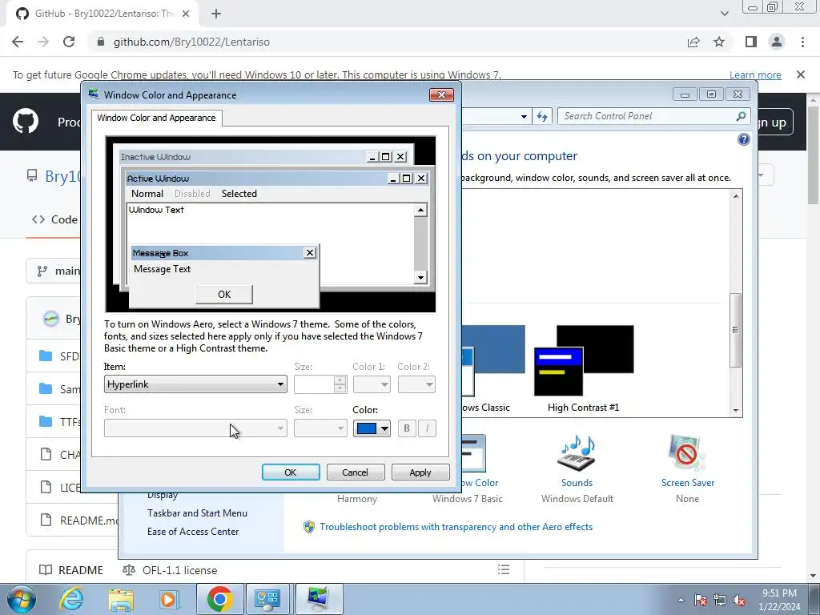Go back with Chrome's back arrow
The image size is (820, 615).
(x=18, y=42)
